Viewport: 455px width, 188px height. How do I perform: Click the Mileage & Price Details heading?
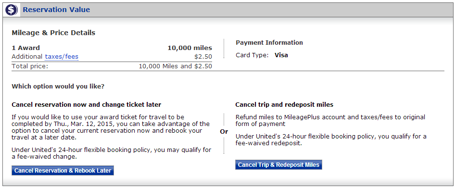point(53,33)
